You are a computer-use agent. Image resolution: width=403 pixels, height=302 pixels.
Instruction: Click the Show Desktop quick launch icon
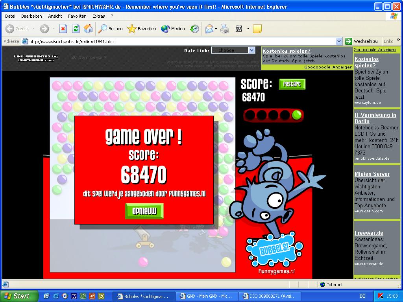click(x=46, y=296)
